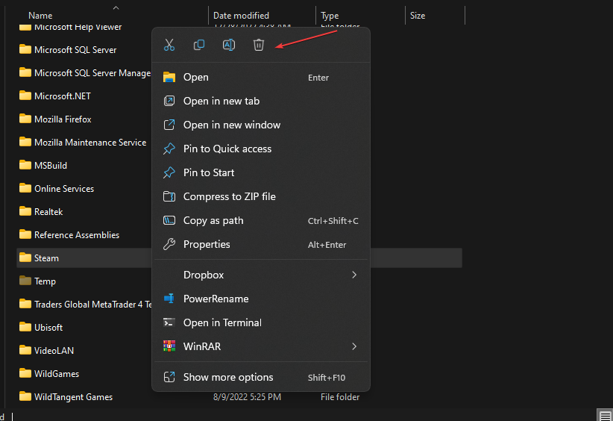This screenshot has width=613, height=421.
Task: Click File folder type of WildTangent Games
Action: pyautogui.click(x=340, y=397)
